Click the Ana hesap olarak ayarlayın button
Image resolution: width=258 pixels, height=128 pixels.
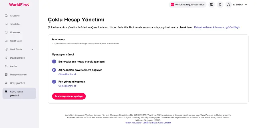tap(69, 96)
